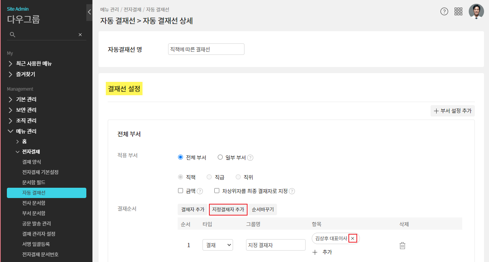Check 차상위자를 최종 결재자로 지정
The height and width of the screenshot is (262, 489).
217,191
